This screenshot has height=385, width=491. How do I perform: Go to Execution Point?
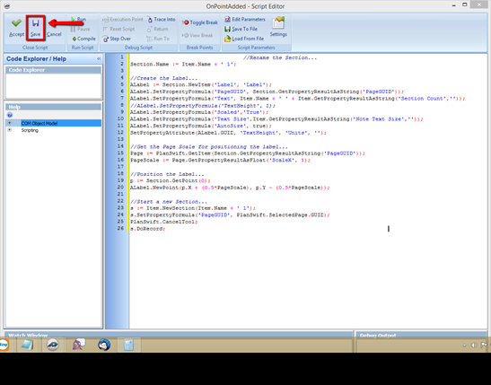click(x=123, y=19)
